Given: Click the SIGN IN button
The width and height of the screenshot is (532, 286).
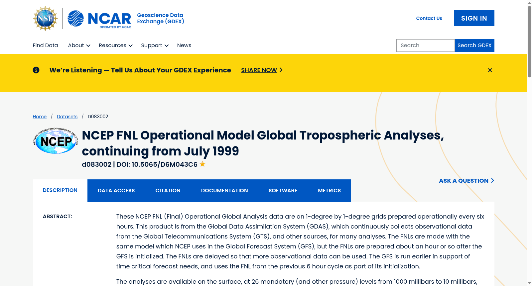Looking at the screenshot, I should point(474,18).
